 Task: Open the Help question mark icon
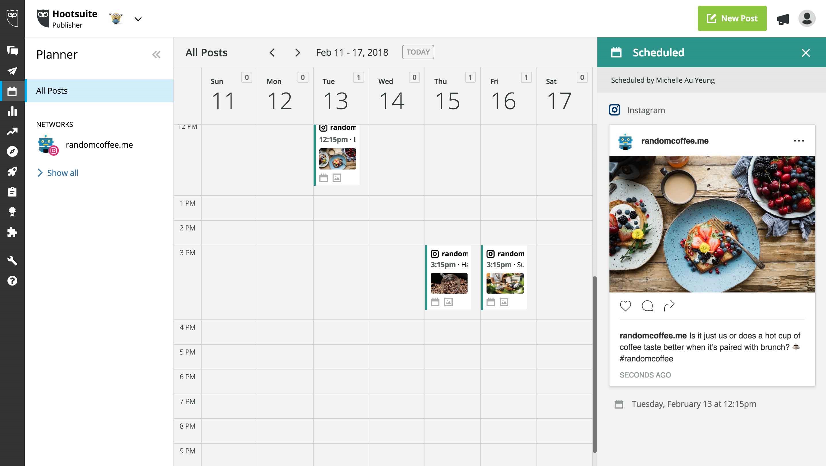tap(12, 281)
